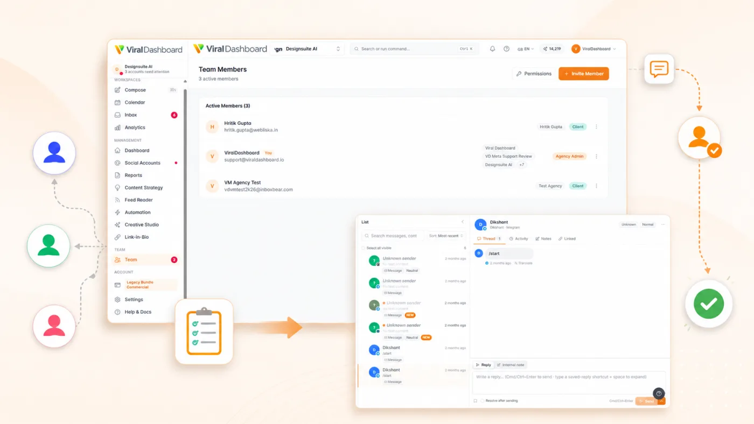Image resolution: width=754 pixels, height=424 pixels.
Task: Open the GB EN language dropdown
Action: click(x=525, y=49)
